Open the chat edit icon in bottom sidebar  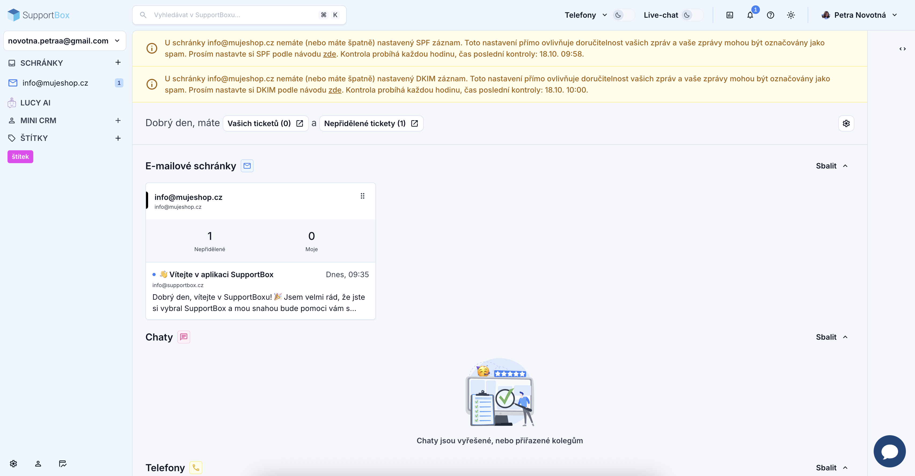pos(63,464)
